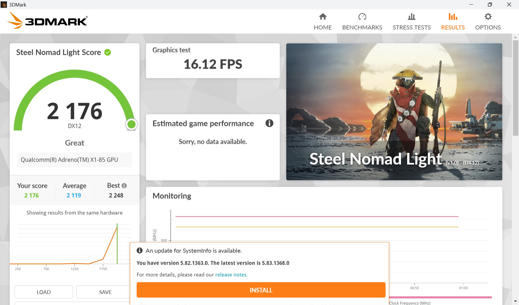This screenshot has height=305, width=519.
Task: Click info icon next to Estimated game performance
Action: click(269, 123)
